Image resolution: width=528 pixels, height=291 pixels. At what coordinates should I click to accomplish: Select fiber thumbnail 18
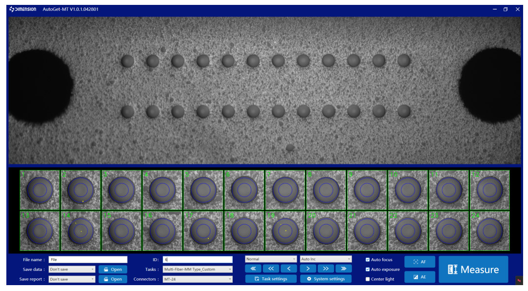pos(244,231)
